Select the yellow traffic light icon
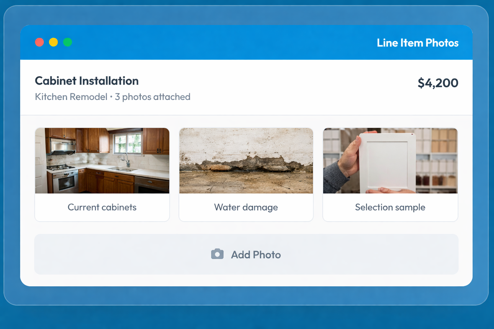Image resolution: width=494 pixels, height=329 pixels. 53,42
